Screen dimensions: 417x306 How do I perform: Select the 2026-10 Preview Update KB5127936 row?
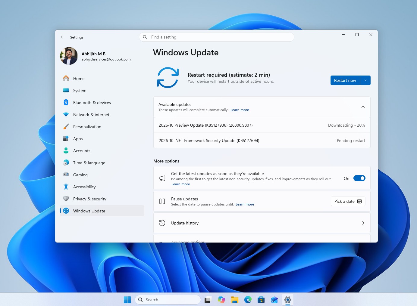coord(262,125)
